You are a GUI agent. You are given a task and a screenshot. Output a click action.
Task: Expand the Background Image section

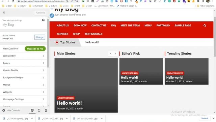tap(23, 78)
